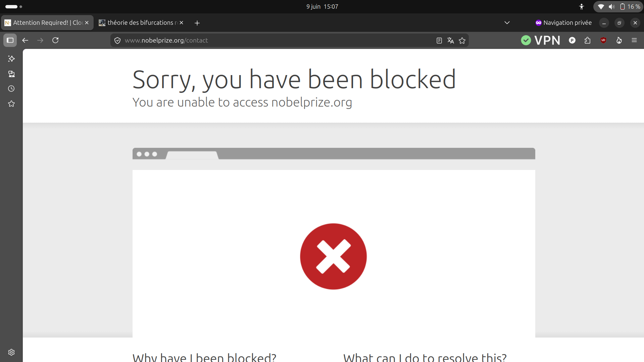This screenshot has height=362, width=644.
Task: Close the browser window
Action: 635,23
